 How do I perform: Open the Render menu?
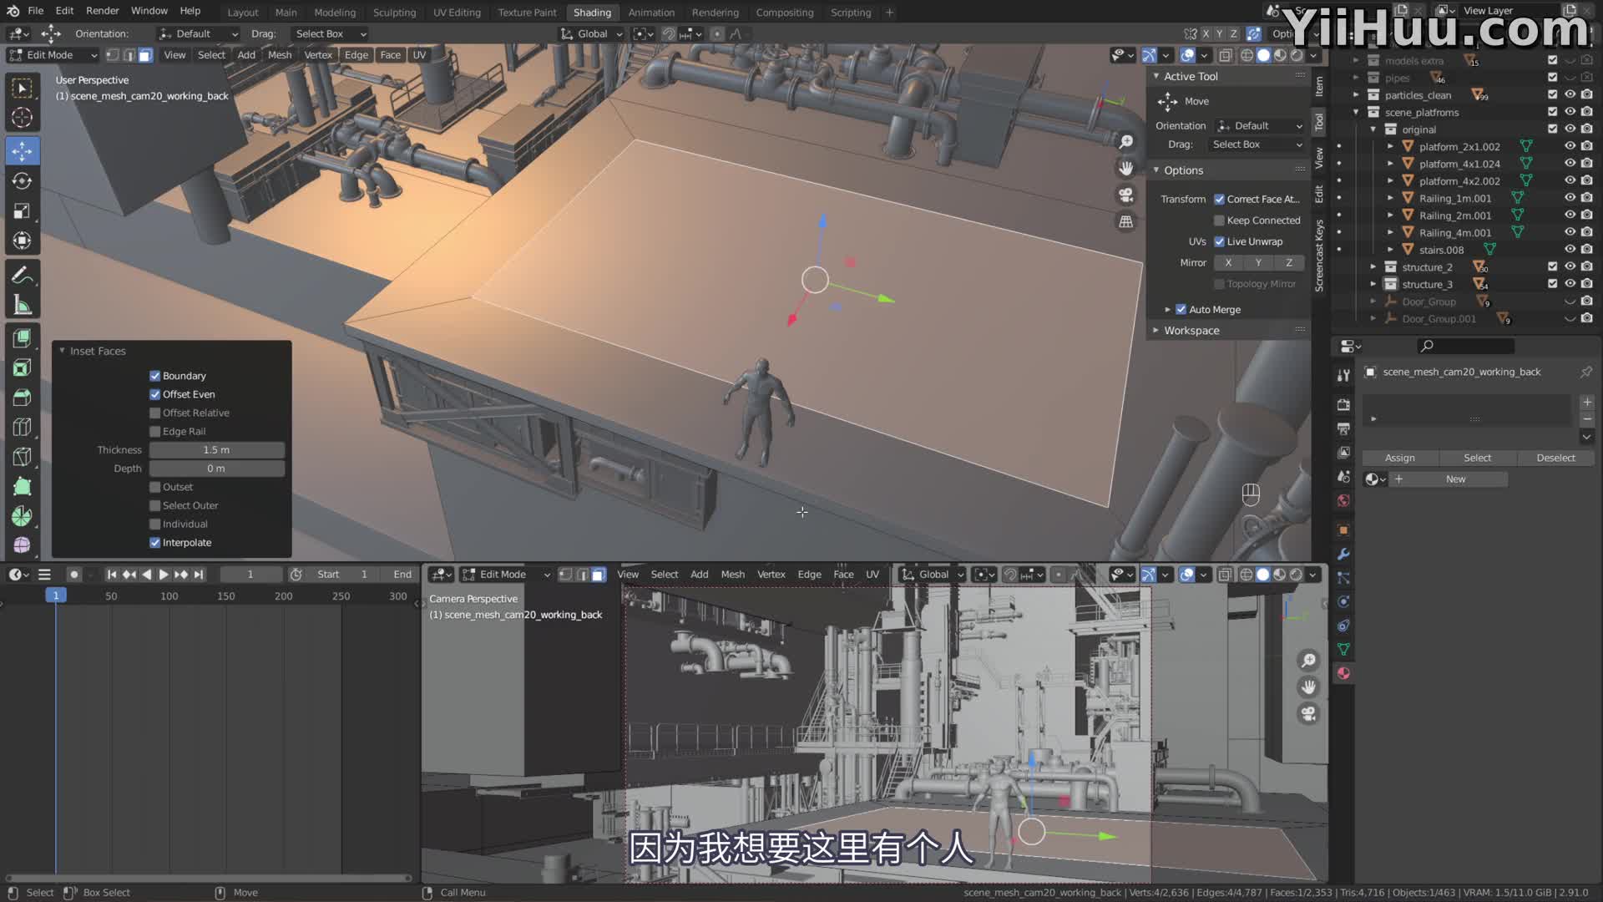point(102,11)
